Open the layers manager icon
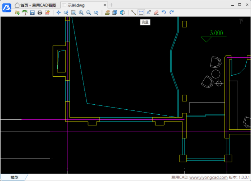 (x=107, y=13)
